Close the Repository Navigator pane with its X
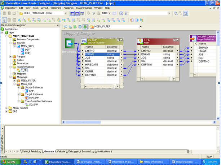Screen dimensions: 221x165 tap(58, 25)
